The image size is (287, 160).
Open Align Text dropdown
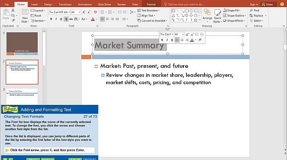(146, 15)
